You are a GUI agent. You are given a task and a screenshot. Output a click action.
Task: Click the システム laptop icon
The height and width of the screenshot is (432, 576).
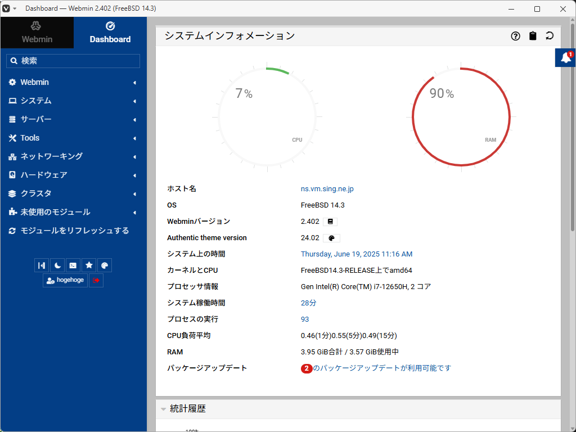(12, 101)
